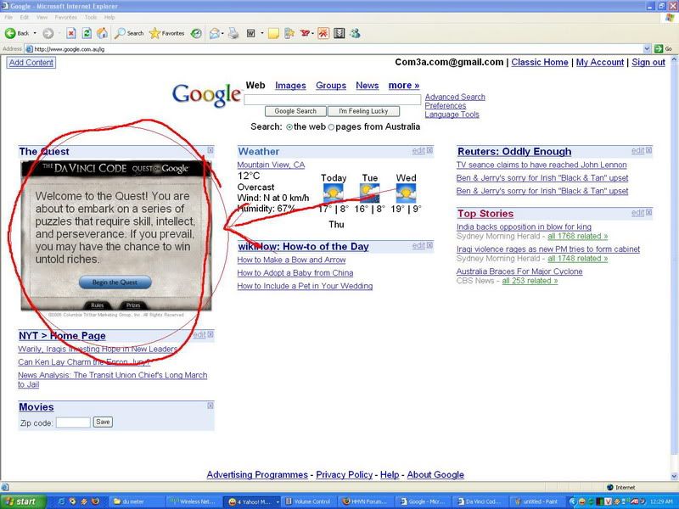Open the File menu

pos(8,17)
